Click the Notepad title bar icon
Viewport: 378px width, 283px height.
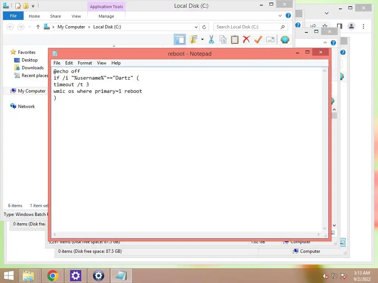55,53
